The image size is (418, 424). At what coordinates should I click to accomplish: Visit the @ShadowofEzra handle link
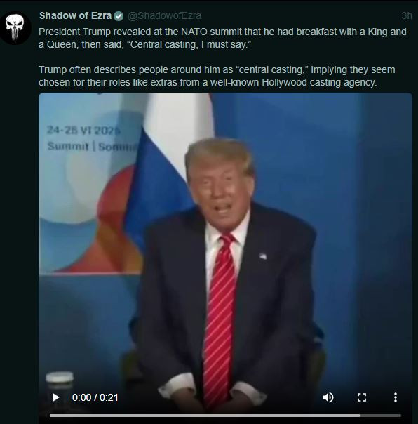pos(165,16)
